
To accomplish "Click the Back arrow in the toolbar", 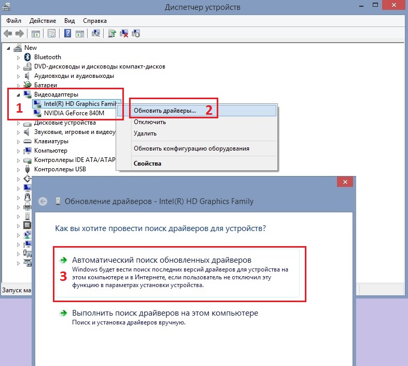I will point(8,33).
